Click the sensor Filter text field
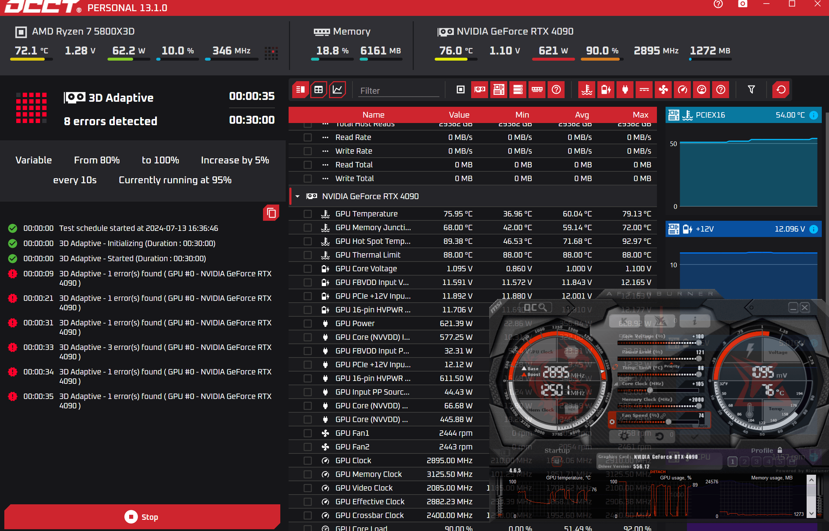 click(x=399, y=91)
